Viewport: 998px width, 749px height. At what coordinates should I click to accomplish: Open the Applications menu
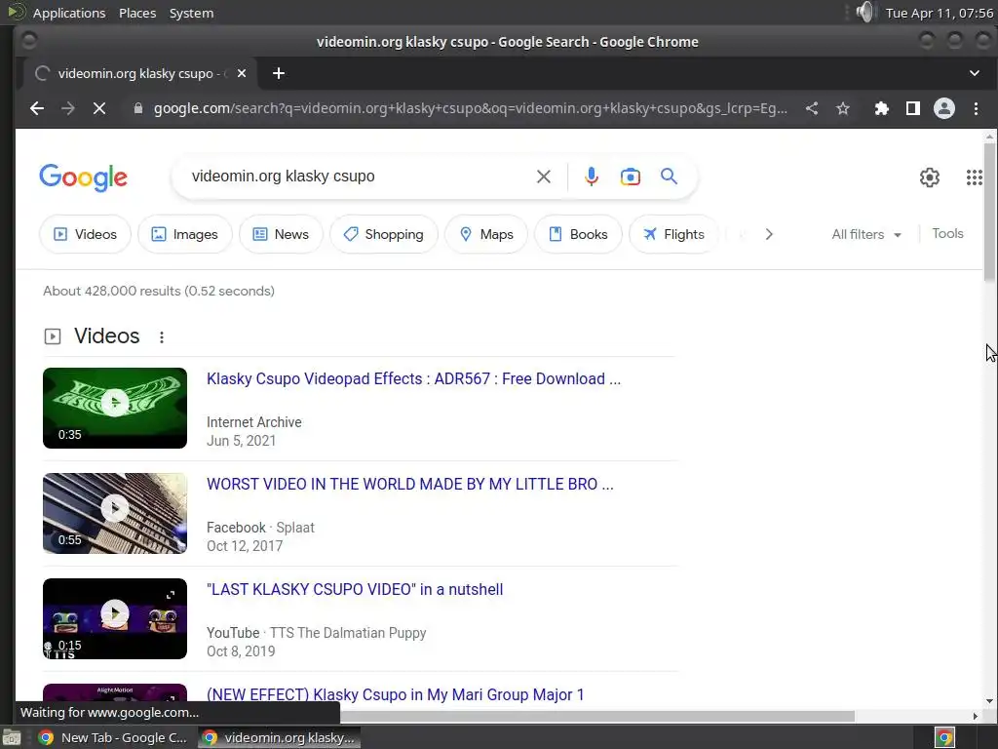[69, 13]
